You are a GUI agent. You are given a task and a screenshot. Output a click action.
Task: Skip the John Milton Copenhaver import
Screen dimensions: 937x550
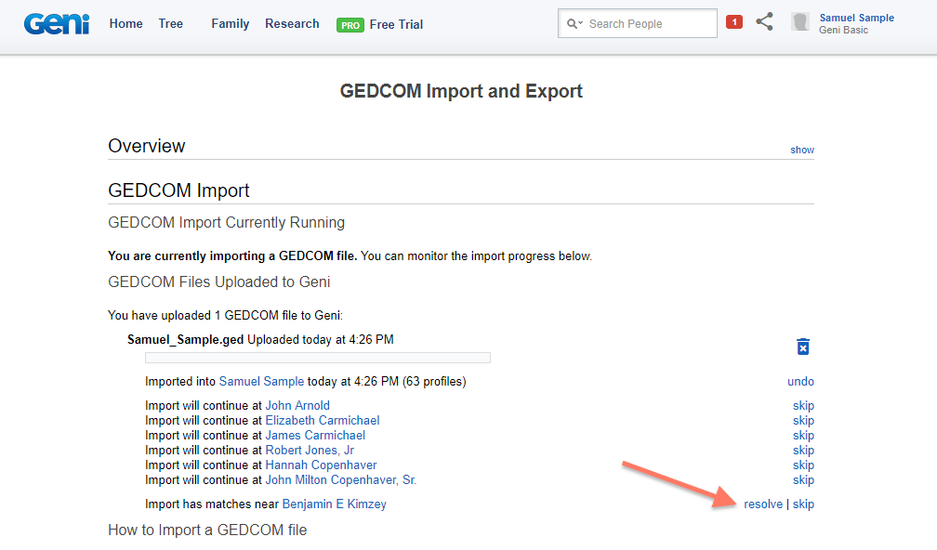click(x=803, y=480)
